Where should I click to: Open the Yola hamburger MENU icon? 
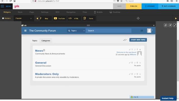click(x=2, y=6)
